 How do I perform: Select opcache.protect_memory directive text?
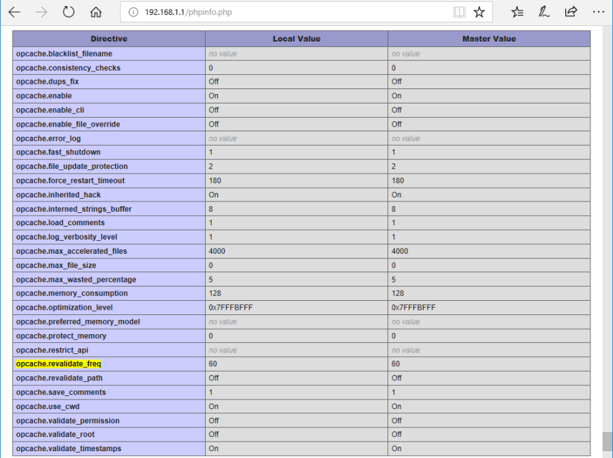(x=61, y=336)
